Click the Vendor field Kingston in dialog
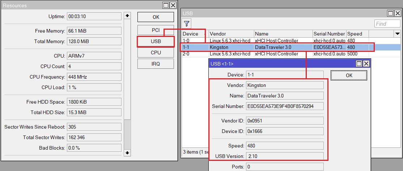Viewport: 403px width, 171px height. click(285, 85)
